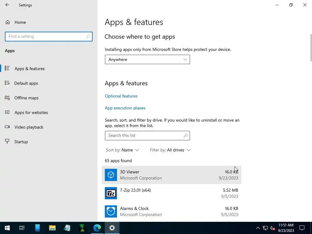Screen dimensions: 312x234
Task: Click the Default apps icon
Action: coord(7,83)
